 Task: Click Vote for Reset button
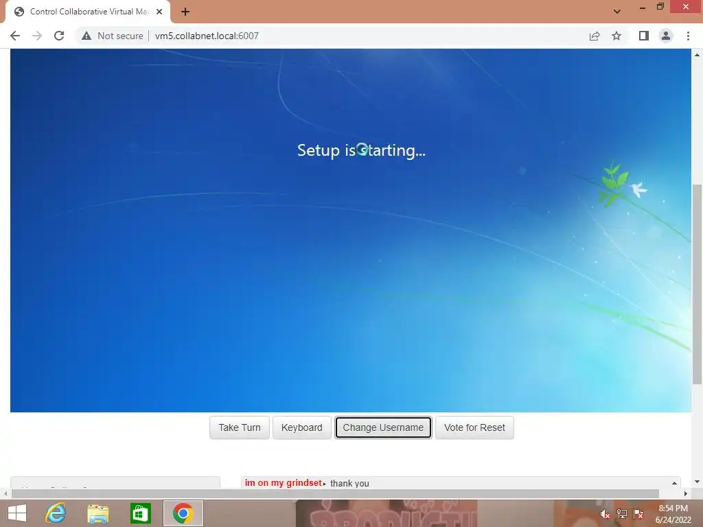pos(474,428)
